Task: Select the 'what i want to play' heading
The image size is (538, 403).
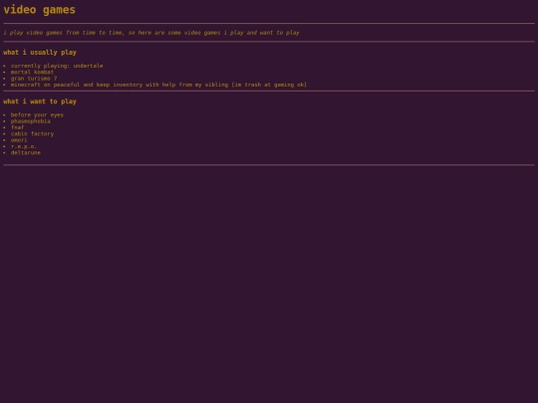Action: [x=40, y=101]
